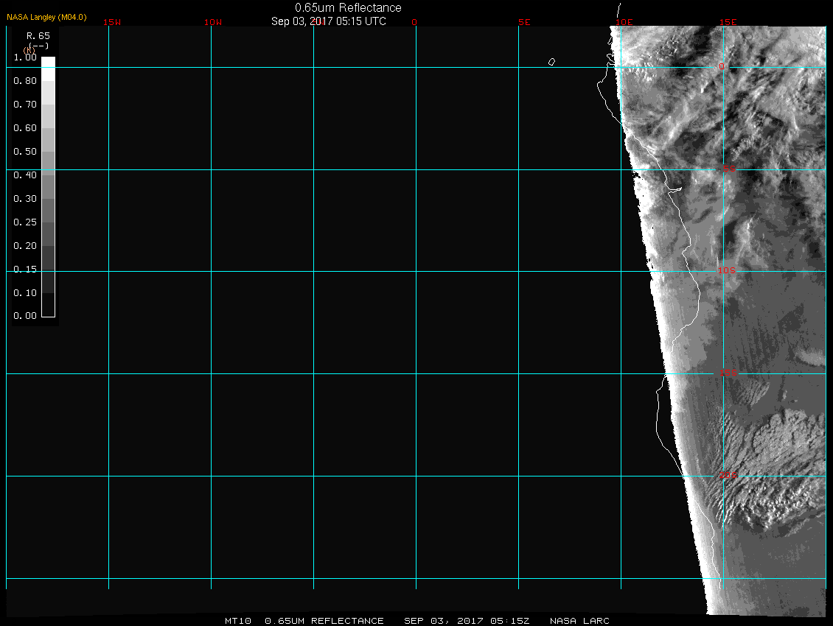Click the 10W longitude label
The width and height of the screenshot is (833, 626).
pos(213,22)
